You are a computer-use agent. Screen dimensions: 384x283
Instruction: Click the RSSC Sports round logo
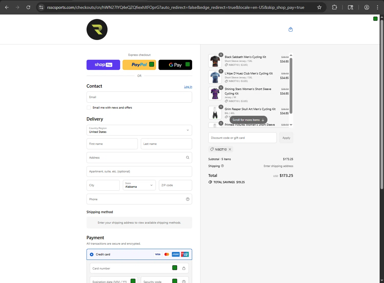(x=97, y=29)
